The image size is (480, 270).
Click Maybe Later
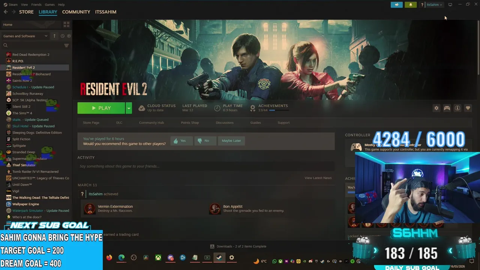coord(231,141)
